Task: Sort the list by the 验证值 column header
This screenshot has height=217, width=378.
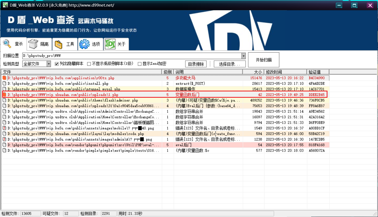Action: 318,72
